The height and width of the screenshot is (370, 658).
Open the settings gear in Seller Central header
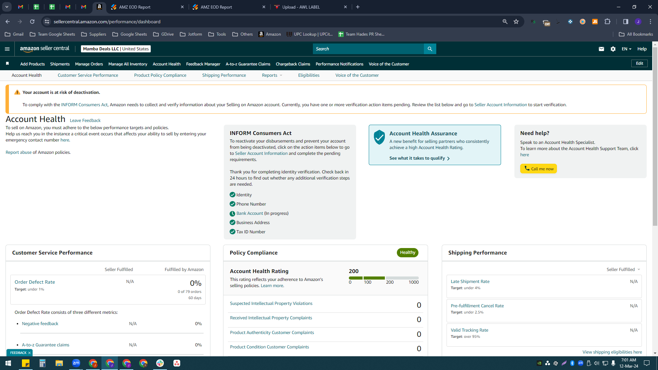[613, 49]
